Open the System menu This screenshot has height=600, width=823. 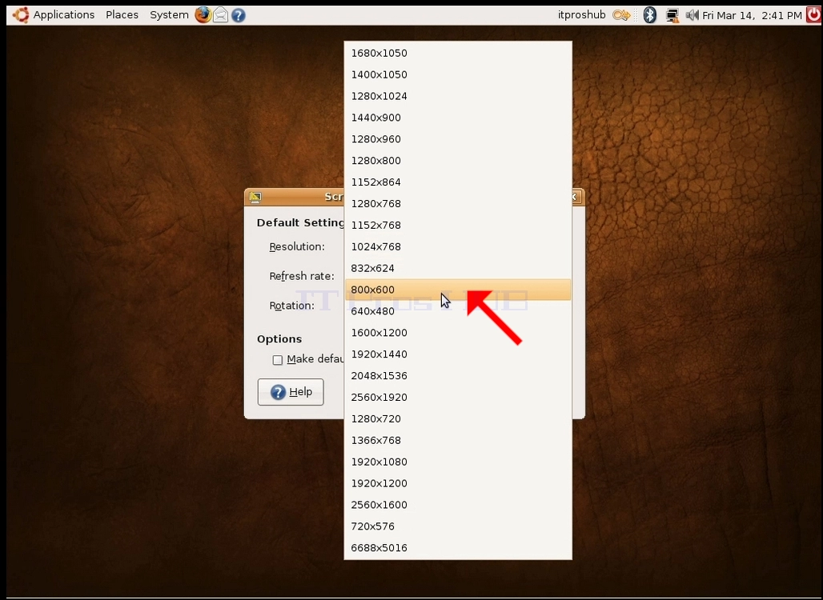click(169, 14)
